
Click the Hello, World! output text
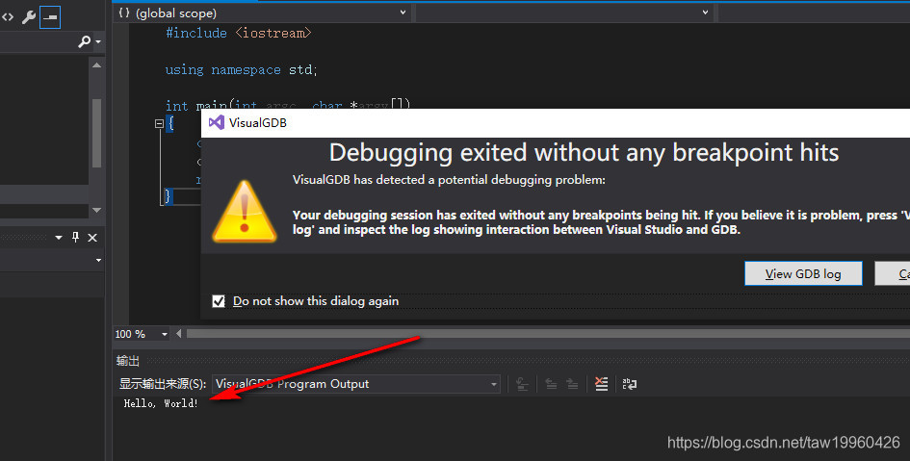[161, 403]
